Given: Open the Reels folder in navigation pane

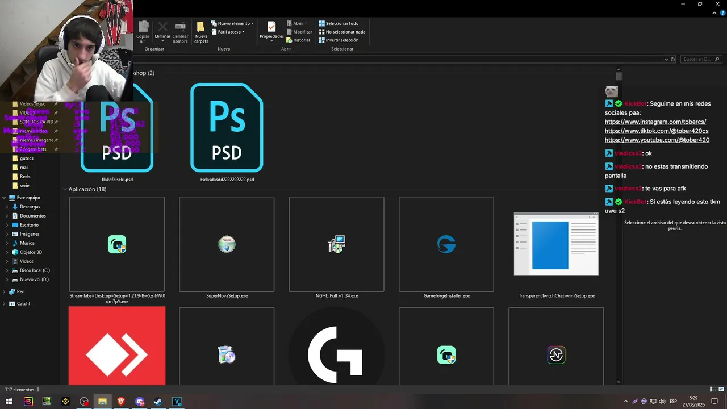Looking at the screenshot, I should pos(25,177).
